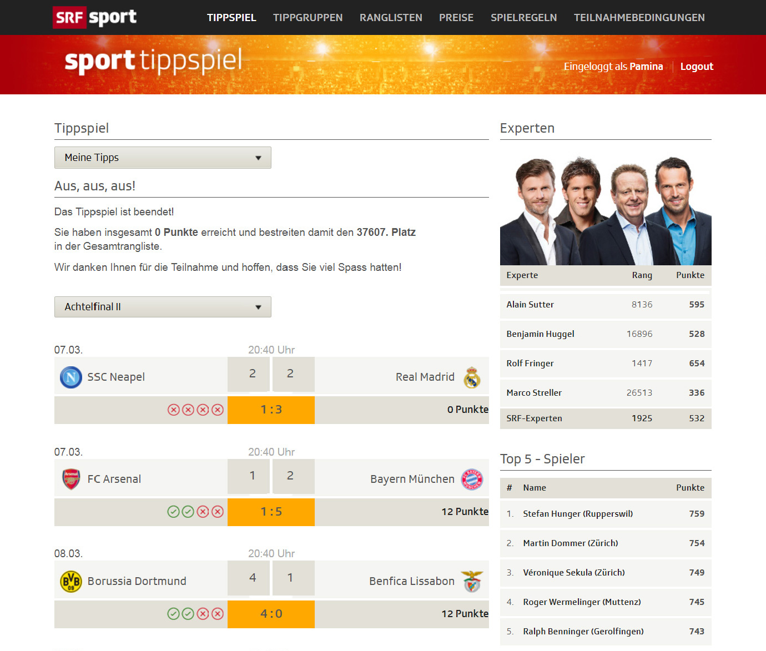Click first green check icon in Arsenal row
The width and height of the screenshot is (766, 651).
(x=174, y=512)
